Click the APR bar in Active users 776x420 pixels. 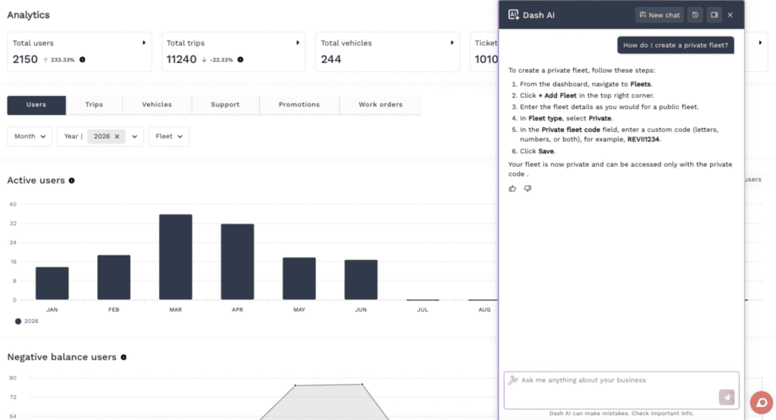pyautogui.click(x=237, y=262)
